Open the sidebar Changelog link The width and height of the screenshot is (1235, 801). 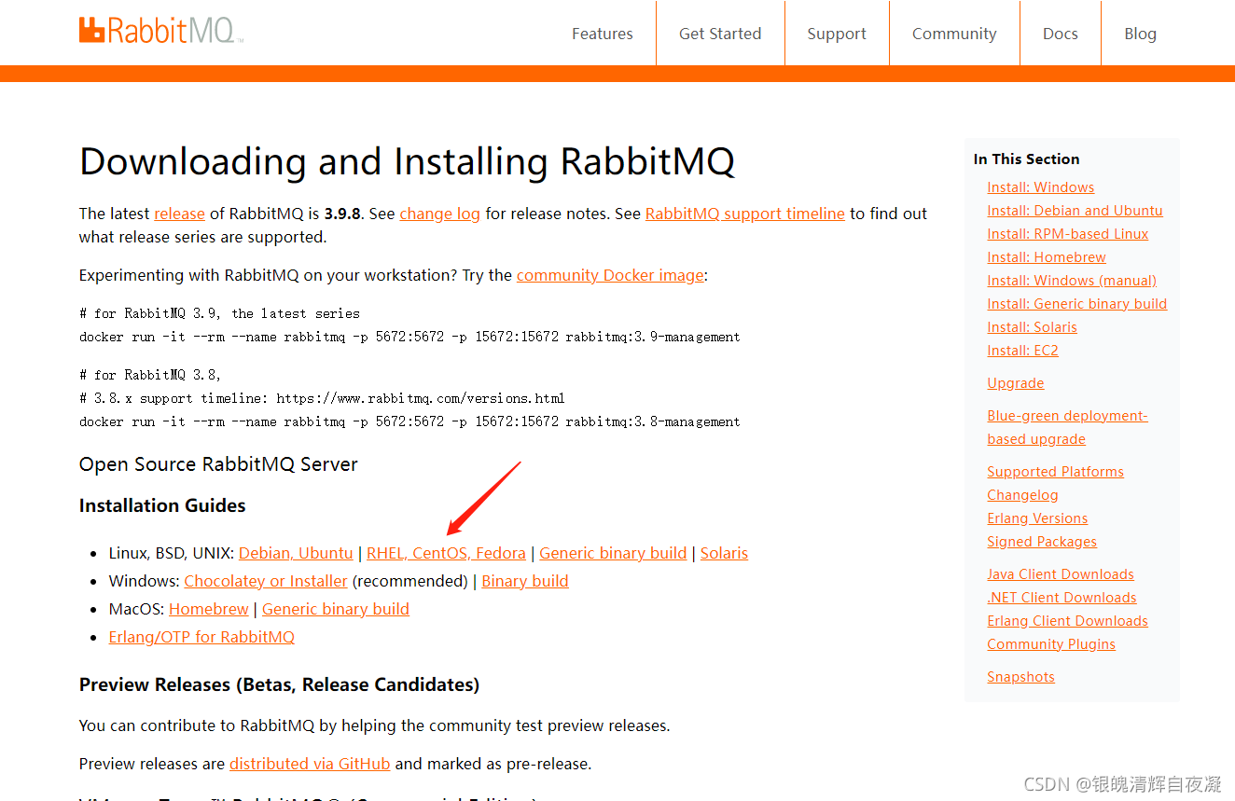tap(1022, 495)
